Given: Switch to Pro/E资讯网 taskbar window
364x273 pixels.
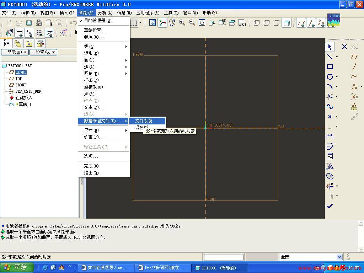Looking at the screenshot, I should coord(162,268).
